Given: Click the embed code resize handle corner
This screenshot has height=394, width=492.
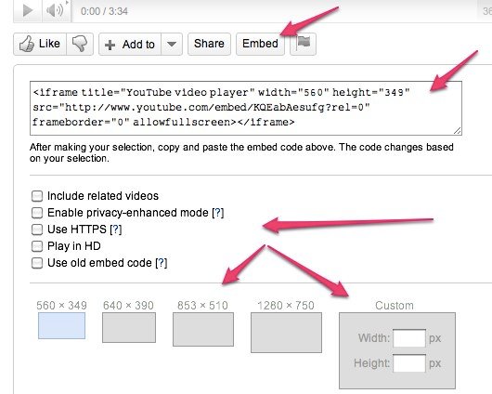Looking at the screenshot, I should click(458, 131).
